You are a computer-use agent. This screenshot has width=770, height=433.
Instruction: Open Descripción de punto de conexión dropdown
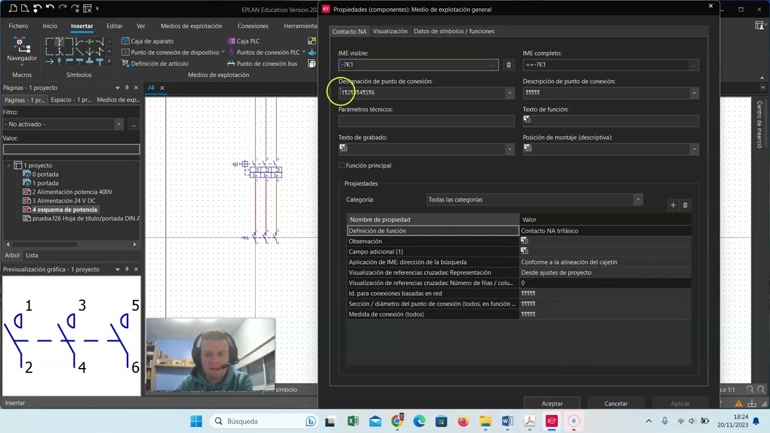[694, 93]
